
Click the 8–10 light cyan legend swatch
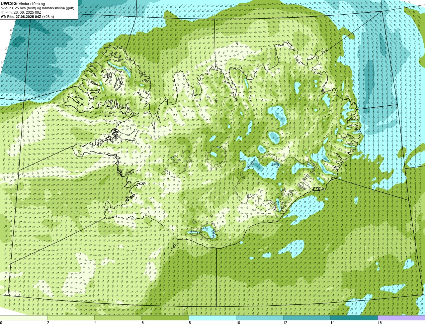212,318
